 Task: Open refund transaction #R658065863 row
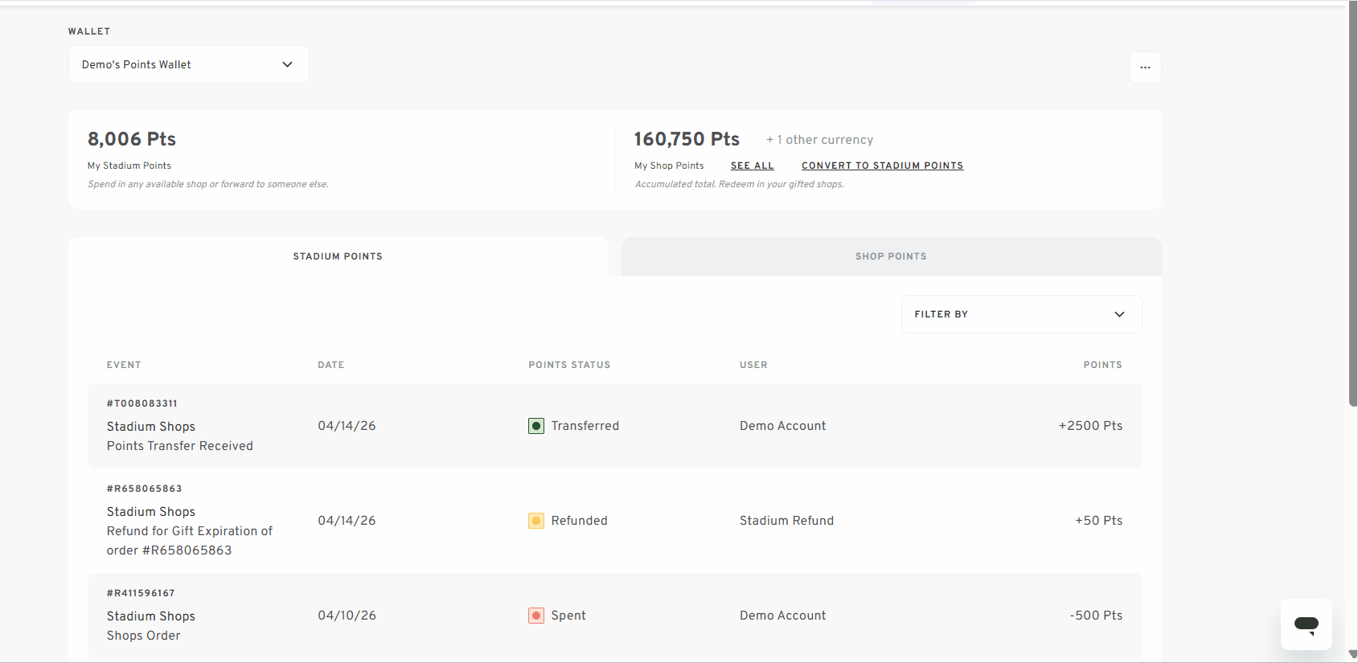615,521
